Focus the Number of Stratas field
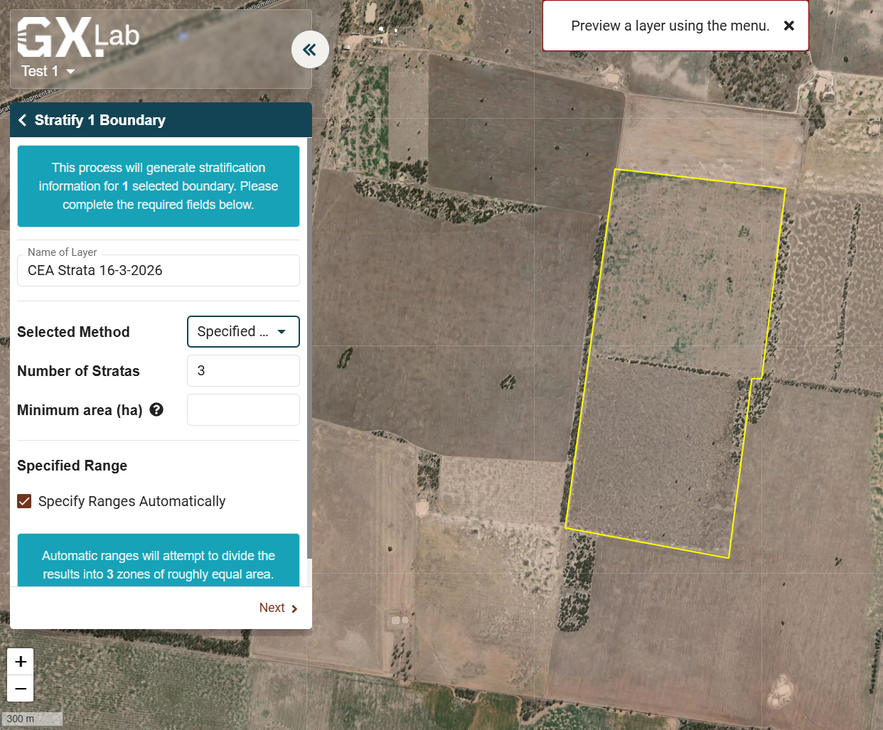 tap(243, 371)
